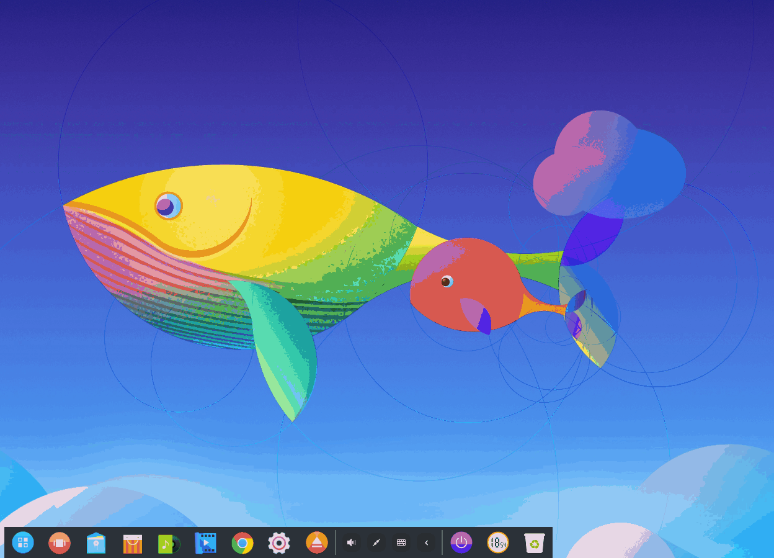Open the Control Center gear icon
The height and width of the screenshot is (558, 774).
[279, 542]
